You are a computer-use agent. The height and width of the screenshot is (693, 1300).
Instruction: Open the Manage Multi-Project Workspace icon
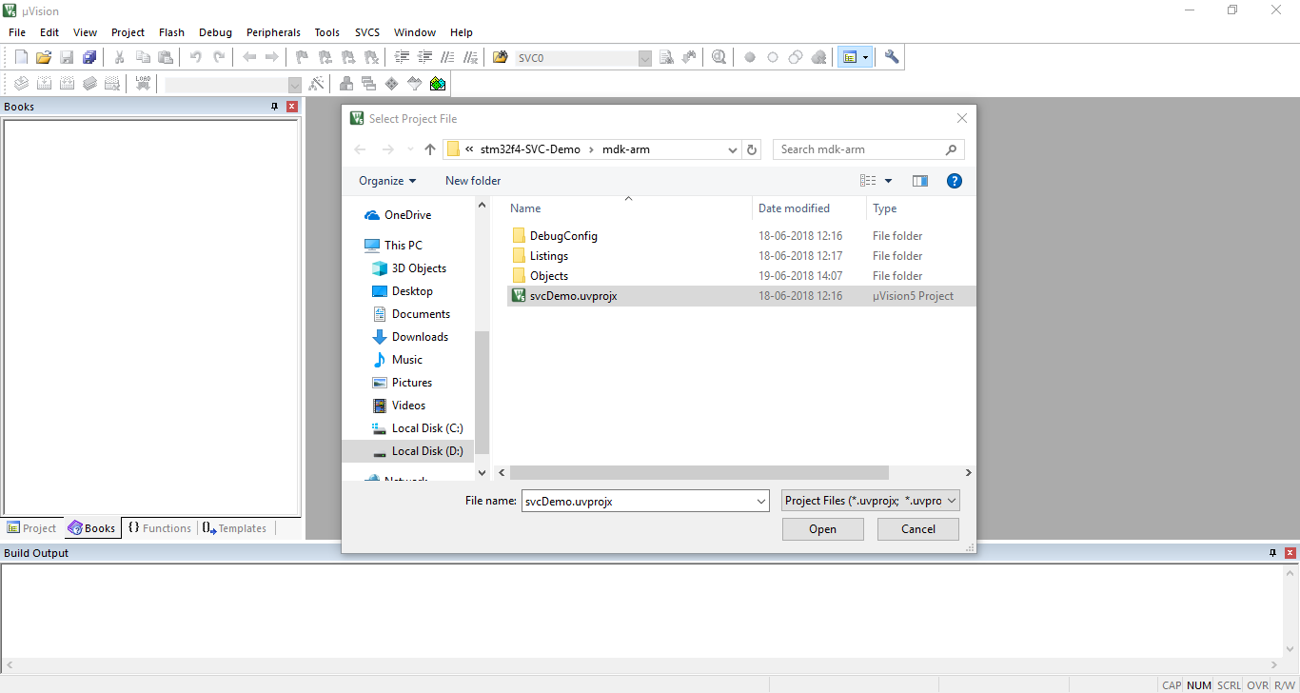pyautogui.click(x=368, y=84)
